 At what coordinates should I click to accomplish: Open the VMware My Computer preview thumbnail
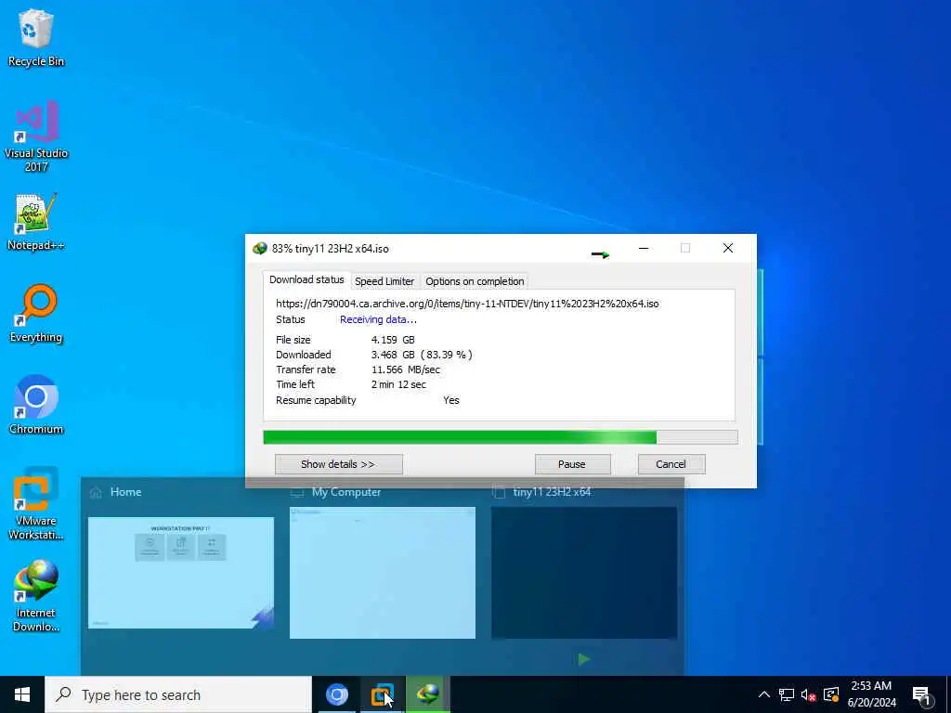click(x=383, y=572)
